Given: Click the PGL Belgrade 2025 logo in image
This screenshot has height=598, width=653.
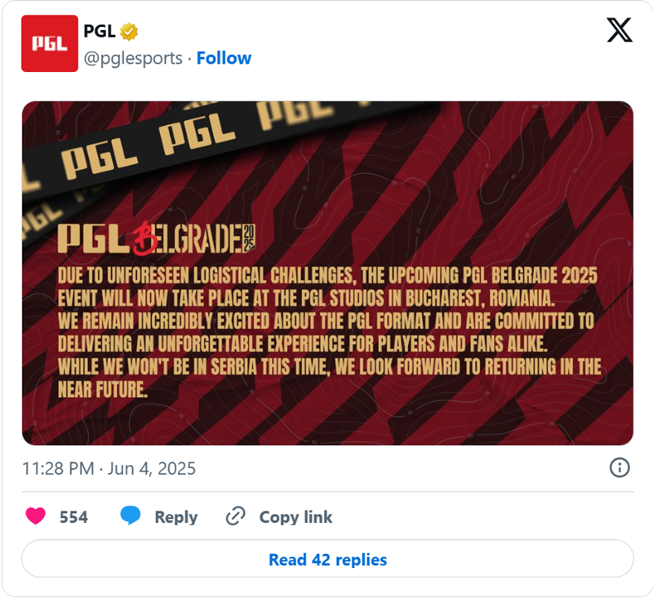Looking at the screenshot, I should pyautogui.click(x=157, y=238).
